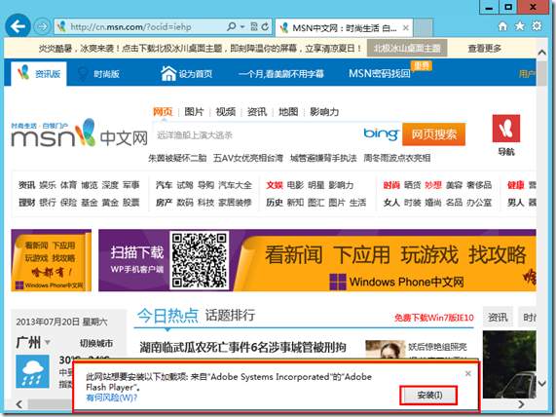
Task: Click the browser Forward arrow button
Action: pos(42,26)
